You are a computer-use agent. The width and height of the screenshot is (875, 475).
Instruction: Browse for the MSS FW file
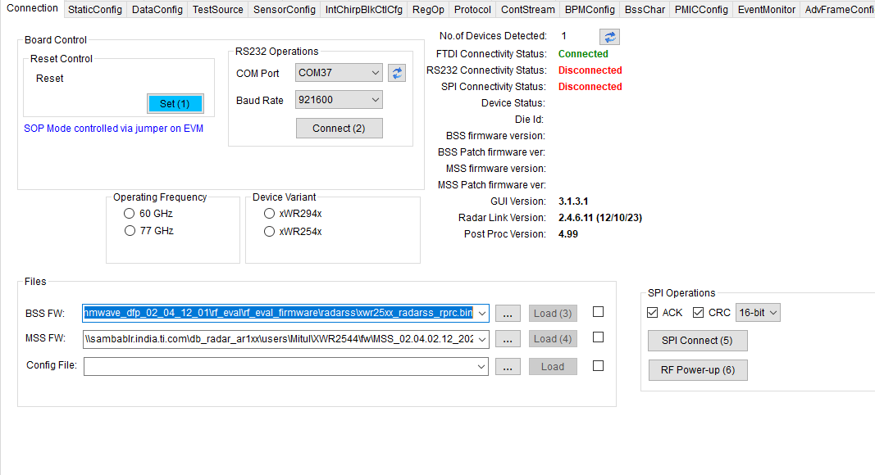click(x=508, y=339)
